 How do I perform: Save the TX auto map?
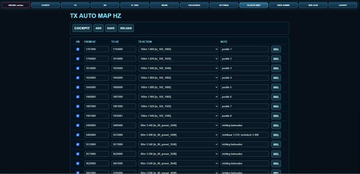pyautogui.click(x=111, y=28)
